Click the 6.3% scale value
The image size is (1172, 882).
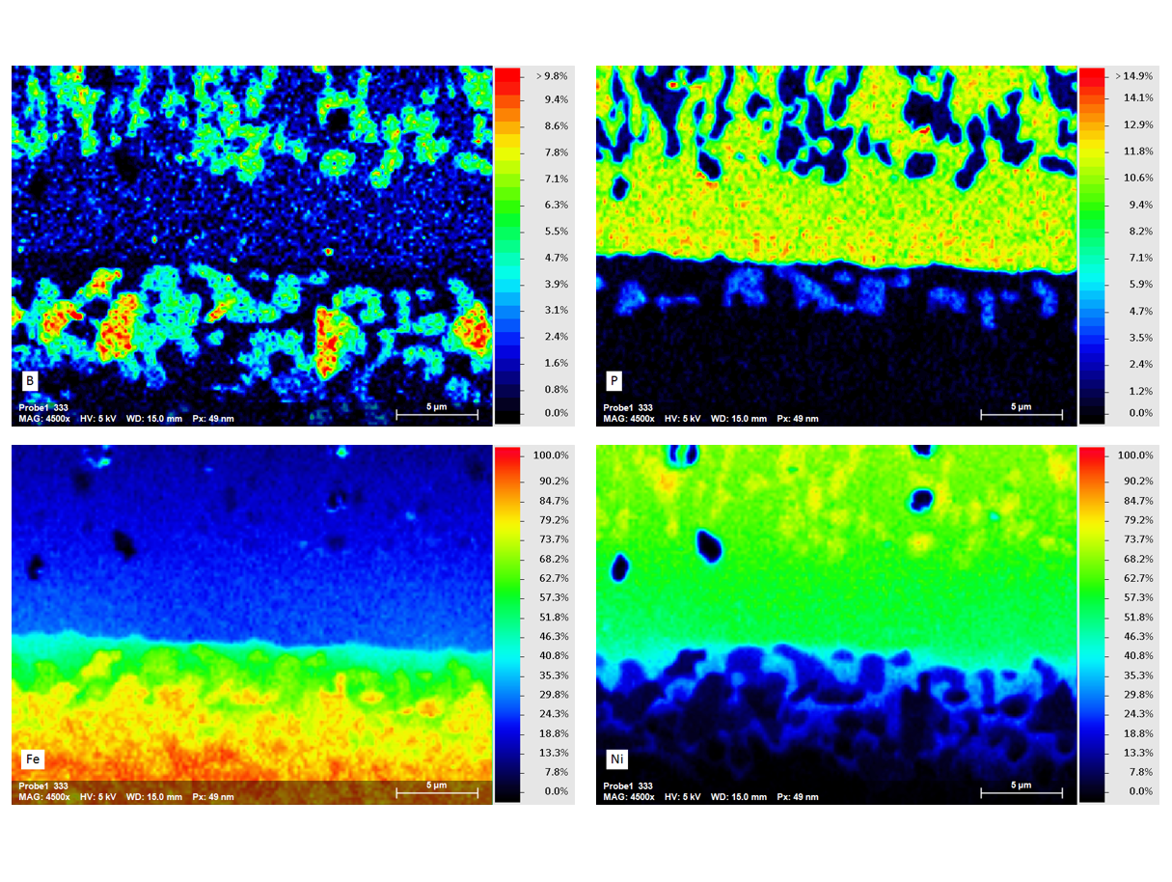[557, 205]
